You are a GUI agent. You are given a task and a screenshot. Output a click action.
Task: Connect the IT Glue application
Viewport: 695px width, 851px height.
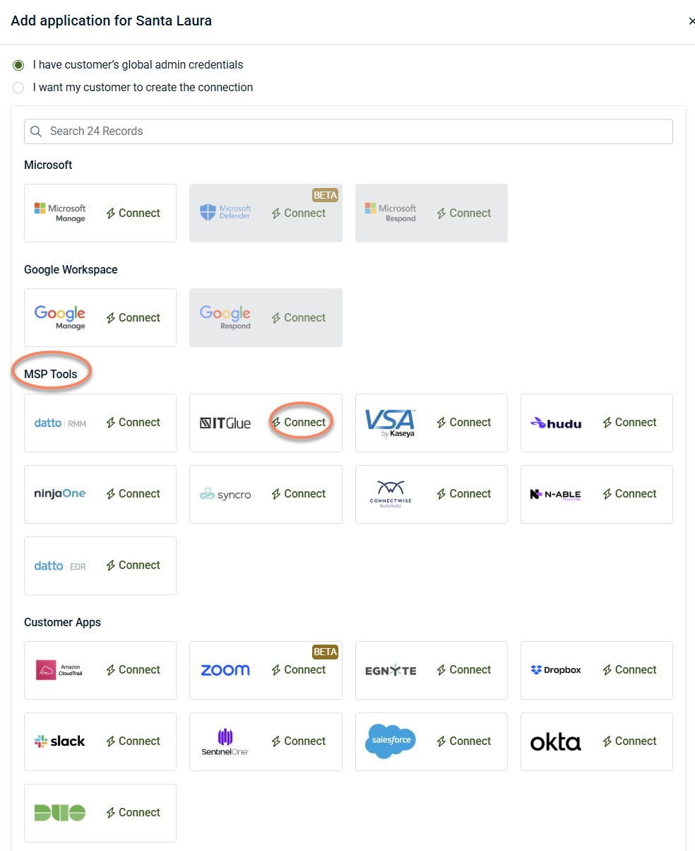coord(299,423)
